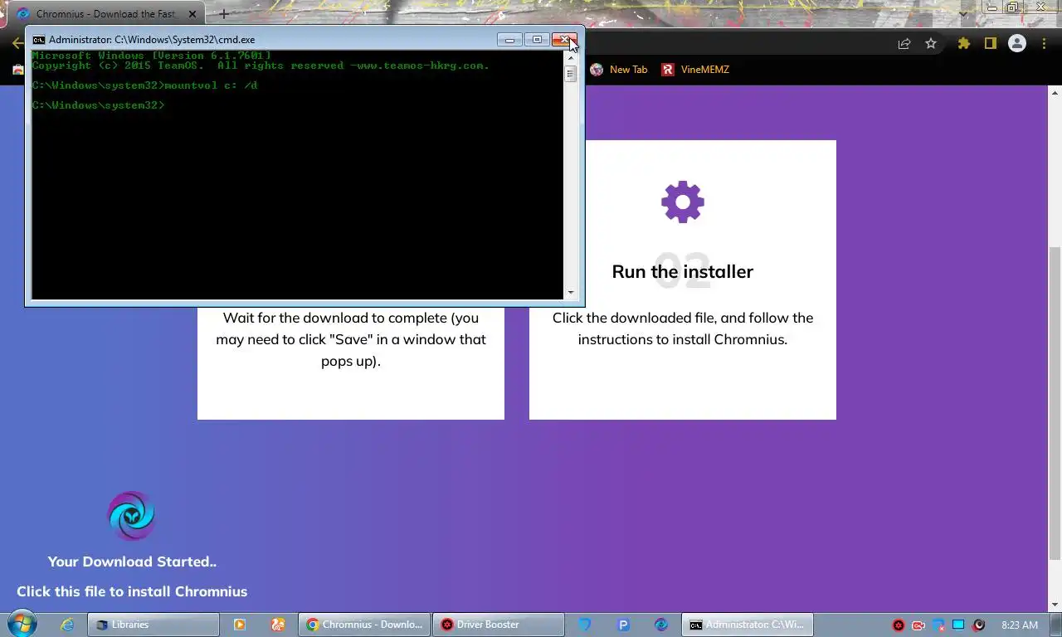Open the tab search chevron in Chrome
Image resolution: width=1062 pixels, height=637 pixels.
coord(963,13)
